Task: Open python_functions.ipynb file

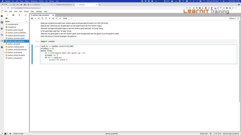Action: pos(16,38)
